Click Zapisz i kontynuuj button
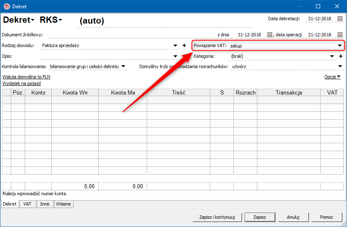The image size is (347, 227). (x=217, y=217)
